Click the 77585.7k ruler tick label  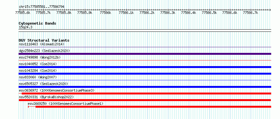click(43, 13)
